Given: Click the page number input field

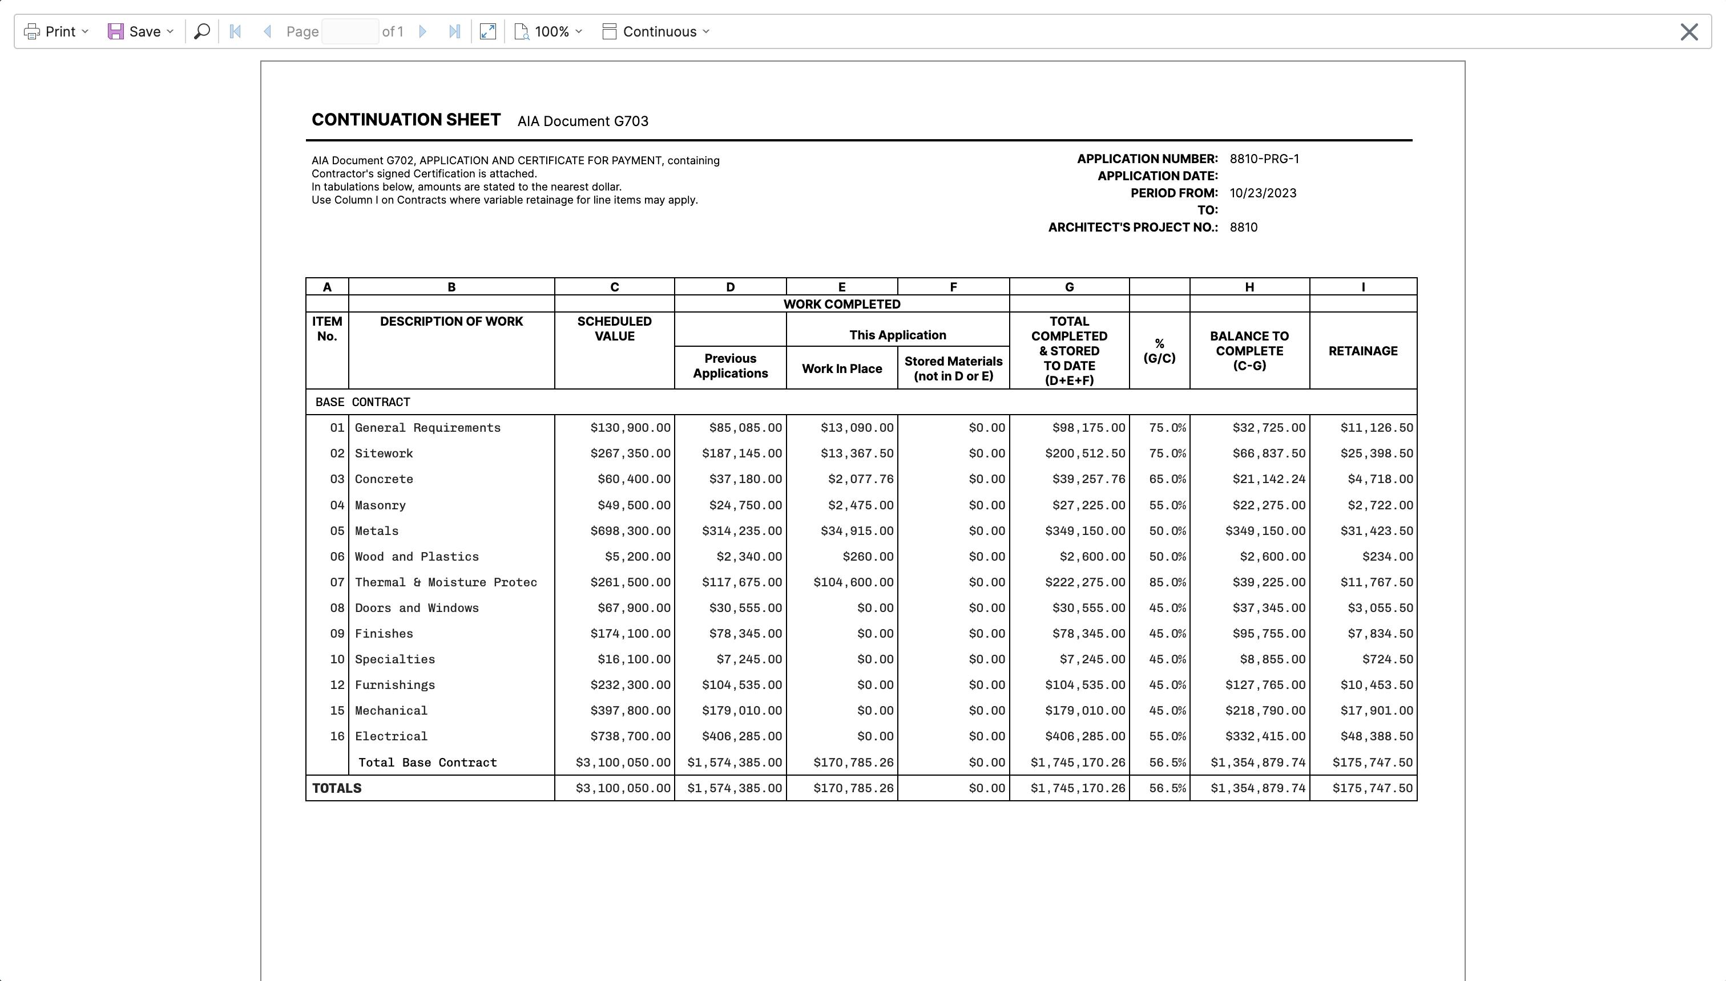Looking at the screenshot, I should pyautogui.click(x=350, y=32).
